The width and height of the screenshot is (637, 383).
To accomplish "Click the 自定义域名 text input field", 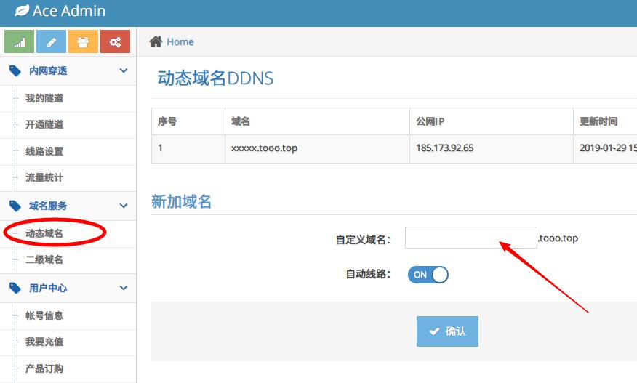I will pyautogui.click(x=470, y=238).
